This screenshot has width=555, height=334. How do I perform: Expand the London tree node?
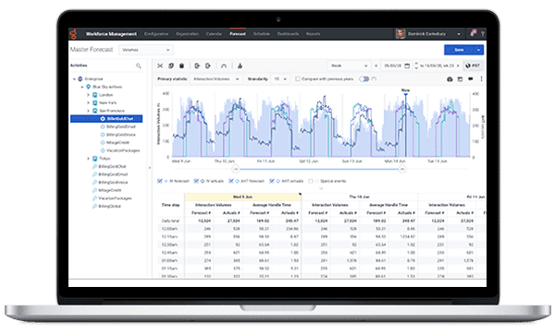[x=88, y=95]
